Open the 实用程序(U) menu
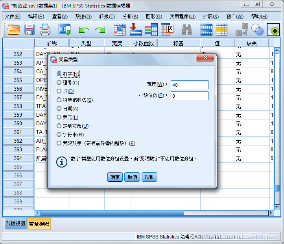The width and height of the screenshot is (284, 244). [x=183, y=17]
